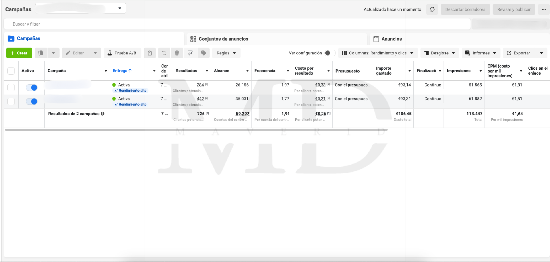Click the trash delete icon

click(x=177, y=53)
